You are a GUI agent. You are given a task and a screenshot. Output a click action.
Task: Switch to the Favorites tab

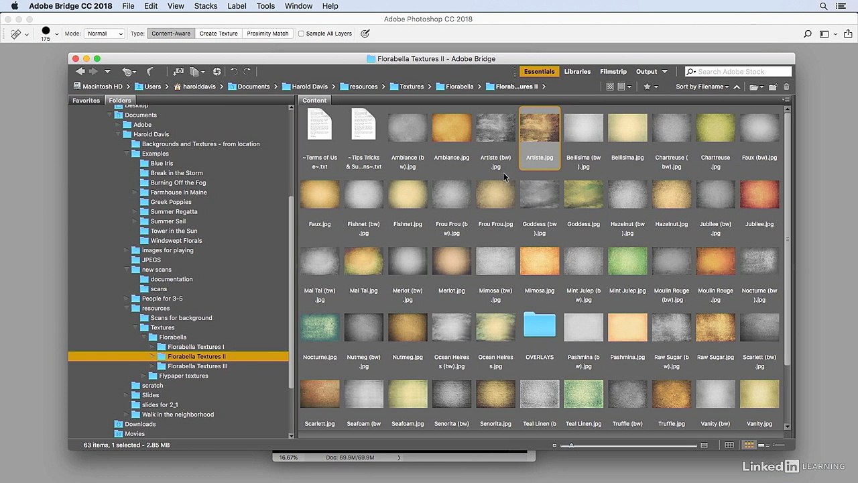point(86,101)
